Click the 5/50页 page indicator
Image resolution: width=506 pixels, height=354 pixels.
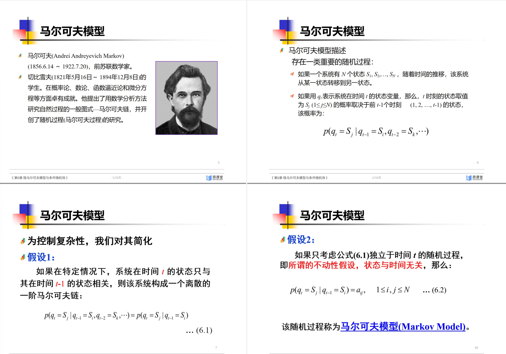117,178
